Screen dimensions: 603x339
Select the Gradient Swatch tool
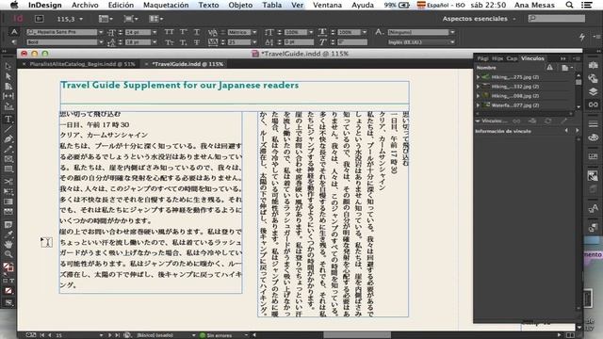click(x=8, y=202)
